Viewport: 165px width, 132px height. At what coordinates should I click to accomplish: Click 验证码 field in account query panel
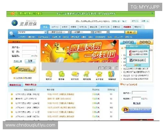coord(136,98)
